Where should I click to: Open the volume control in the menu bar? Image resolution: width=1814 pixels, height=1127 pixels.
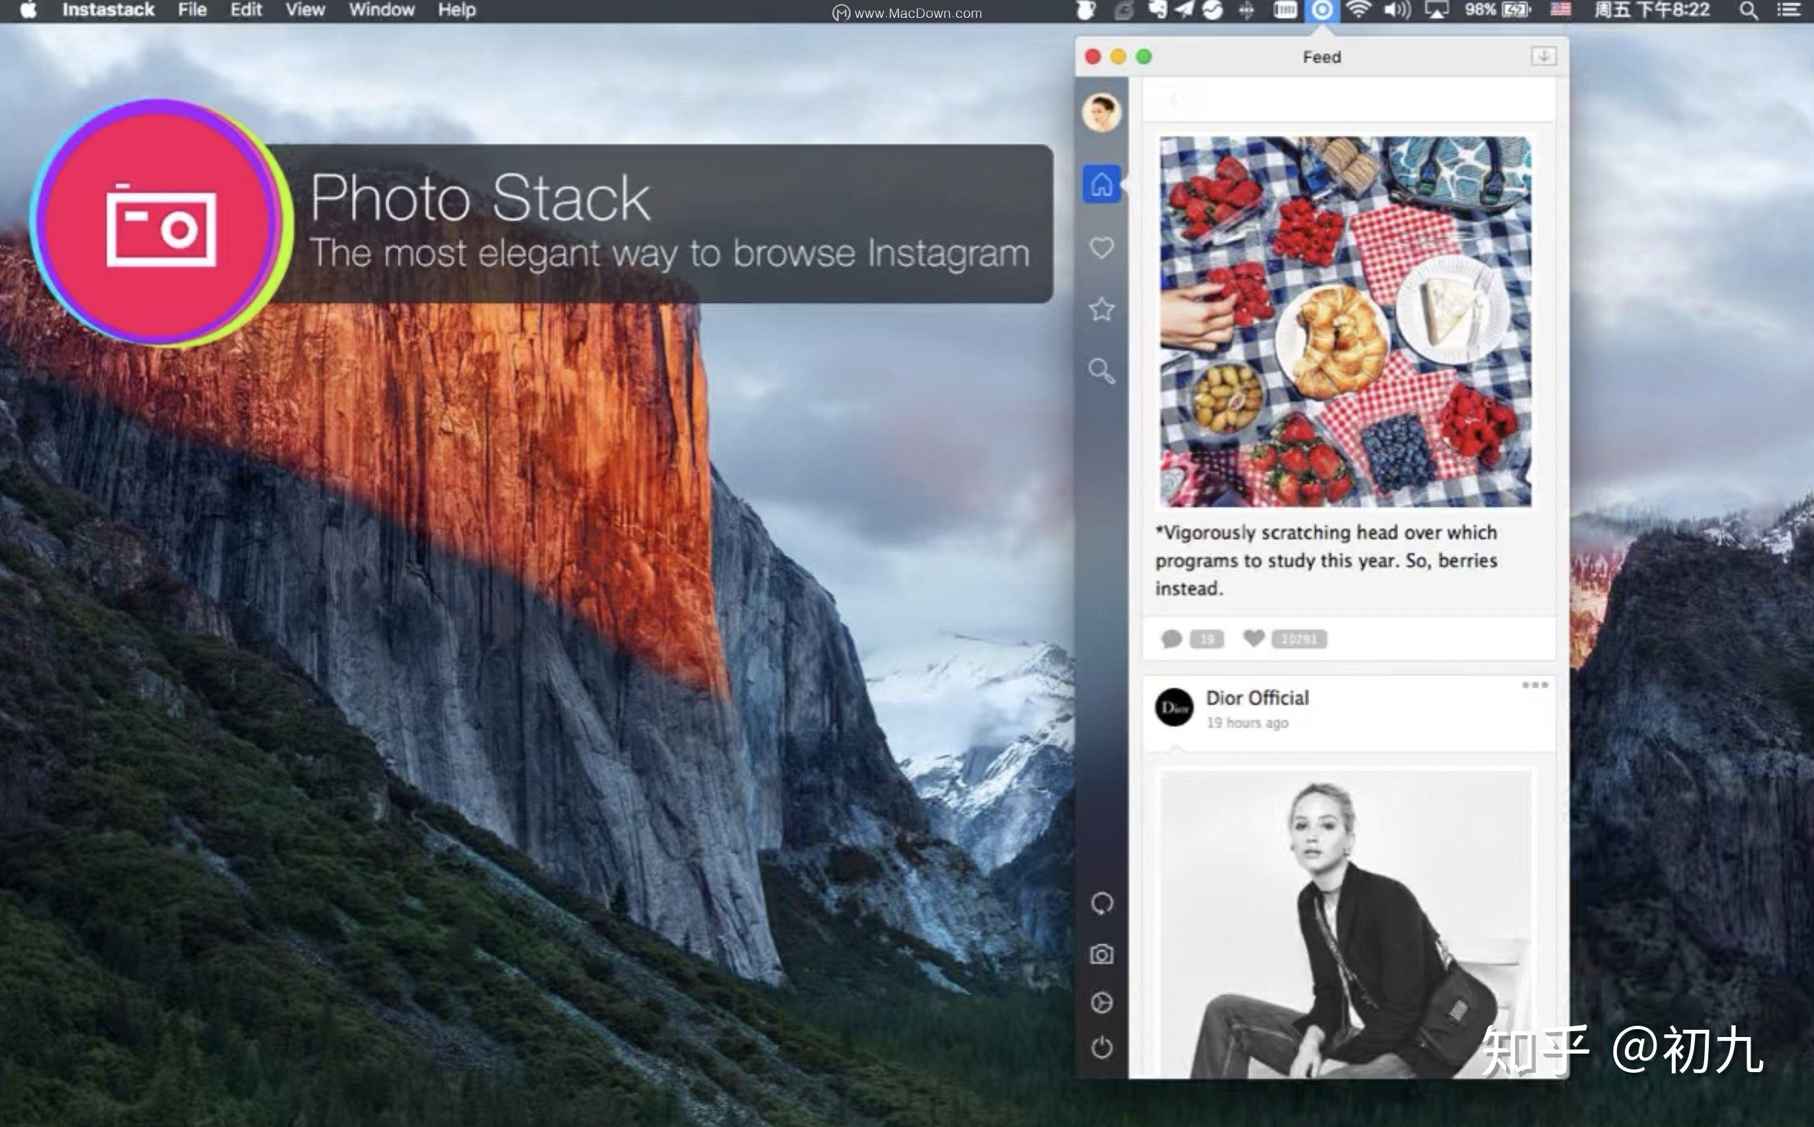1397,11
